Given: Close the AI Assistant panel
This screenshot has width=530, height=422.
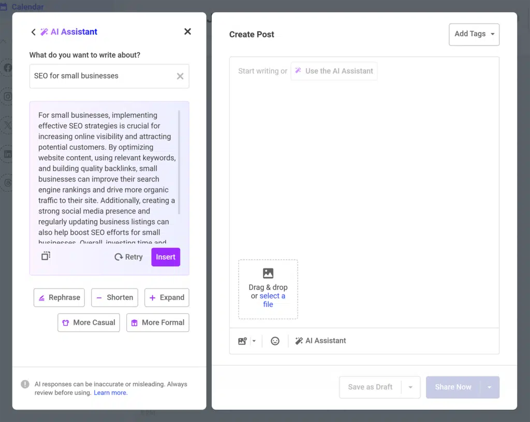Looking at the screenshot, I should point(187,32).
